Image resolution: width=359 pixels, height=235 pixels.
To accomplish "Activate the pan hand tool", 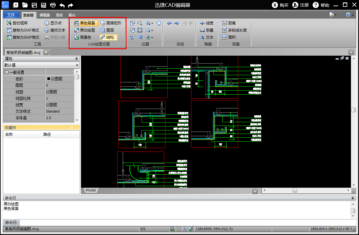I will (x=158, y=23).
